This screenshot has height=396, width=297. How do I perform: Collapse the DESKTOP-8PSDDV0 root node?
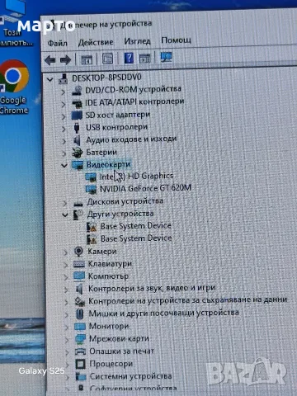click(x=49, y=80)
